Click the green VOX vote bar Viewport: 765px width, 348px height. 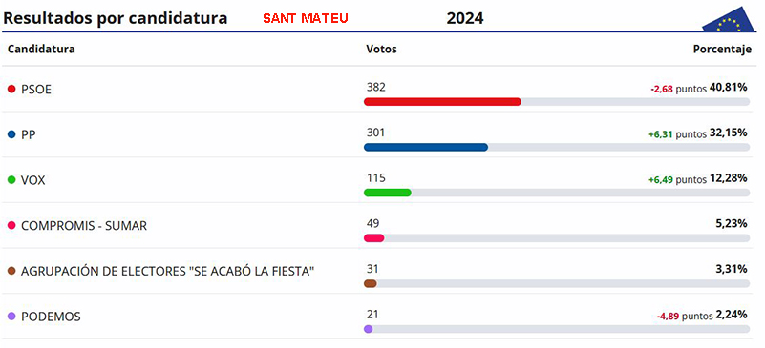coord(388,193)
